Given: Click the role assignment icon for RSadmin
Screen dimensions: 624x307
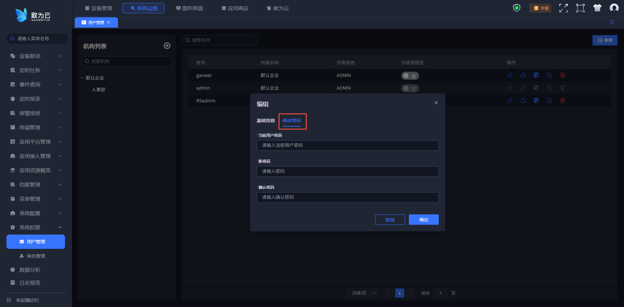Looking at the screenshot, I should (x=523, y=101).
